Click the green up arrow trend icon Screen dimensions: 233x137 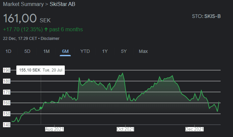pyautogui.click(x=46, y=29)
